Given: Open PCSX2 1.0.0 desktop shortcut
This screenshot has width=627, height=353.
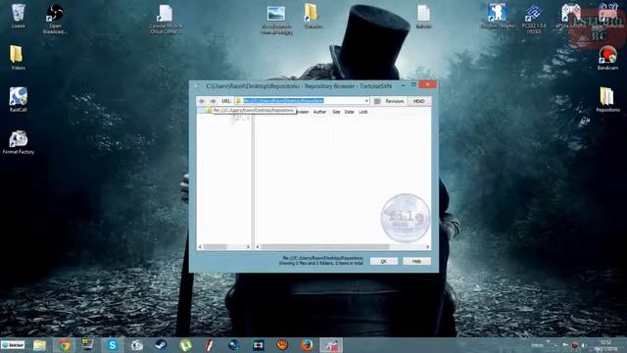Looking at the screenshot, I should click(x=534, y=19).
